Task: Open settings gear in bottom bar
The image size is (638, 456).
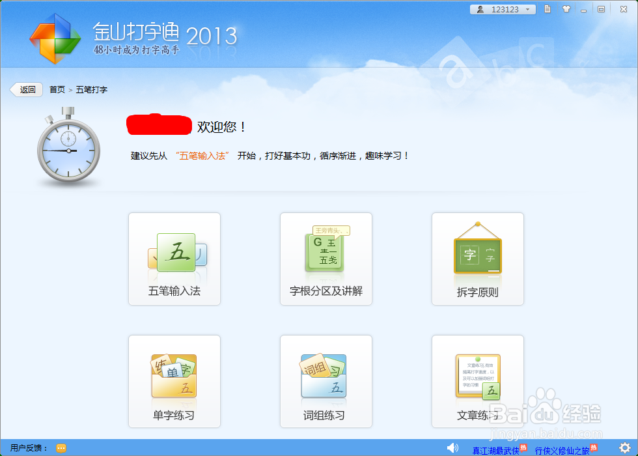Action: click(624, 448)
